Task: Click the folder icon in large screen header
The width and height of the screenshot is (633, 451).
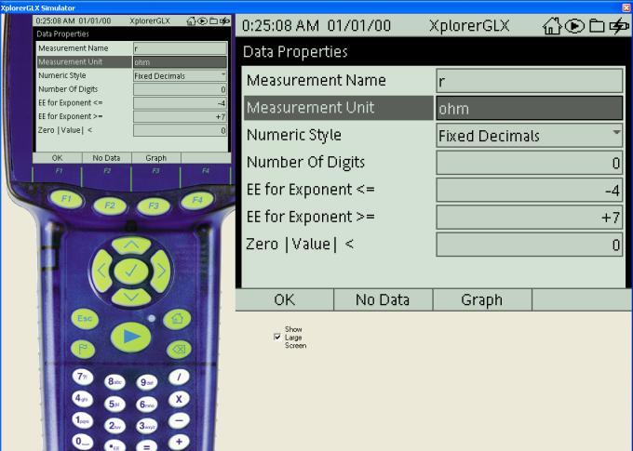Action: pyautogui.click(x=597, y=26)
